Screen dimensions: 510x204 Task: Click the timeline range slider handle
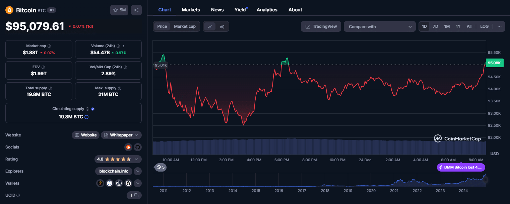485,180
